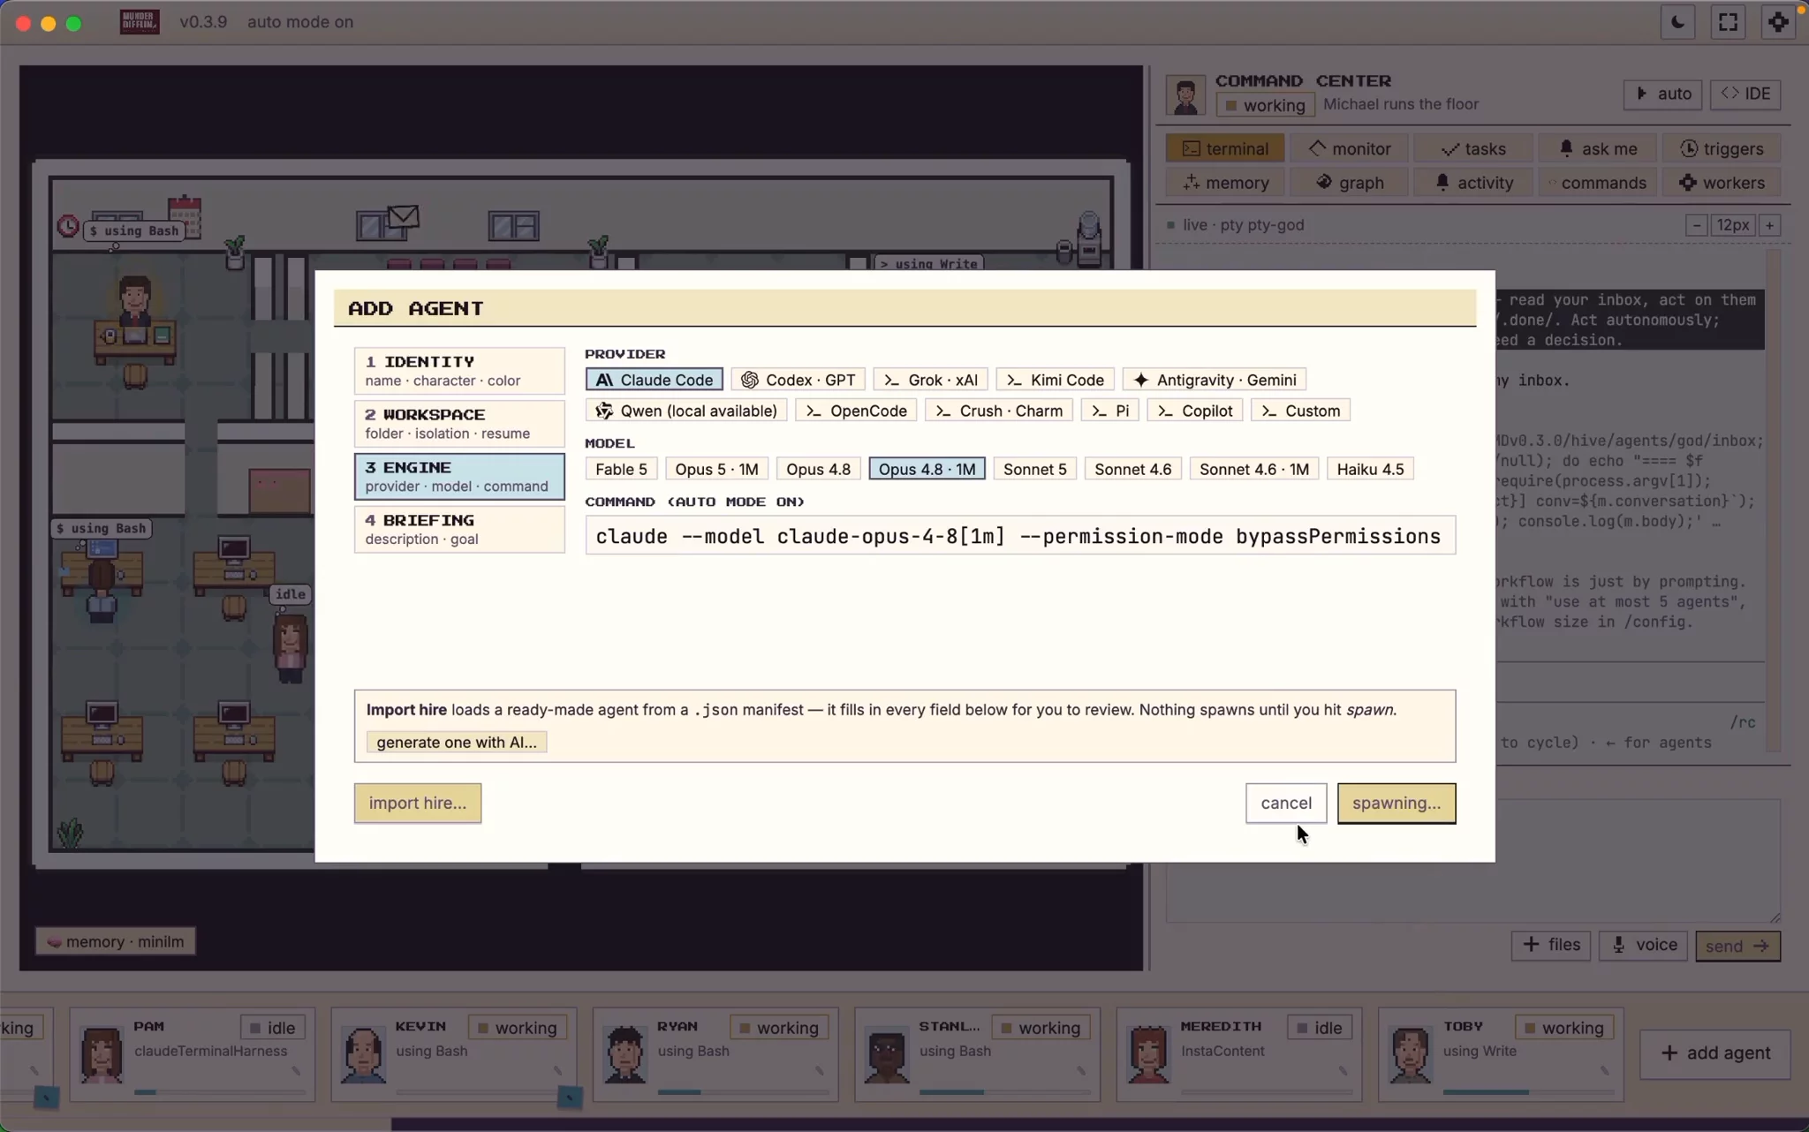Open the triggers tab
1809x1132 pixels.
(x=1722, y=148)
